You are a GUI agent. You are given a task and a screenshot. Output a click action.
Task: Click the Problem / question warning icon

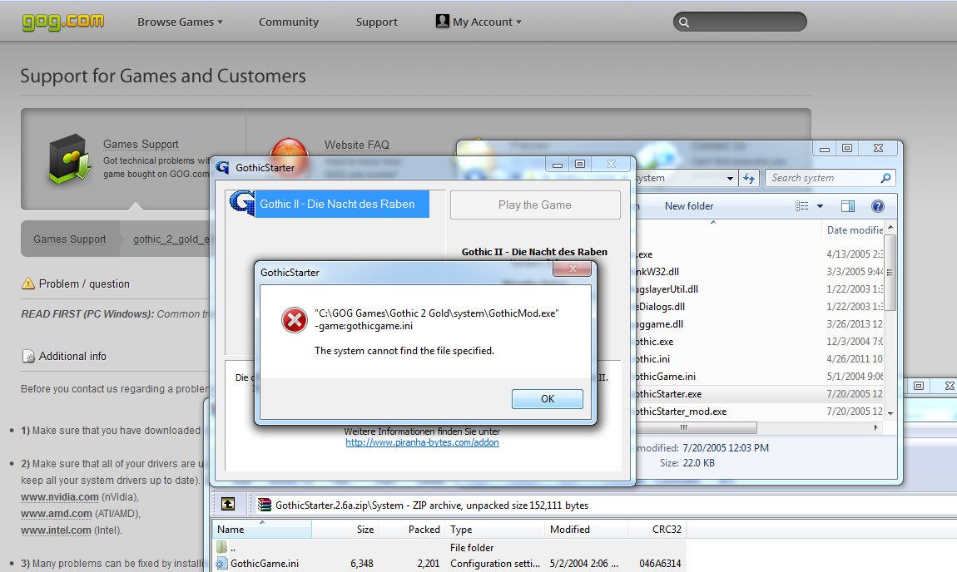click(28, 284)
